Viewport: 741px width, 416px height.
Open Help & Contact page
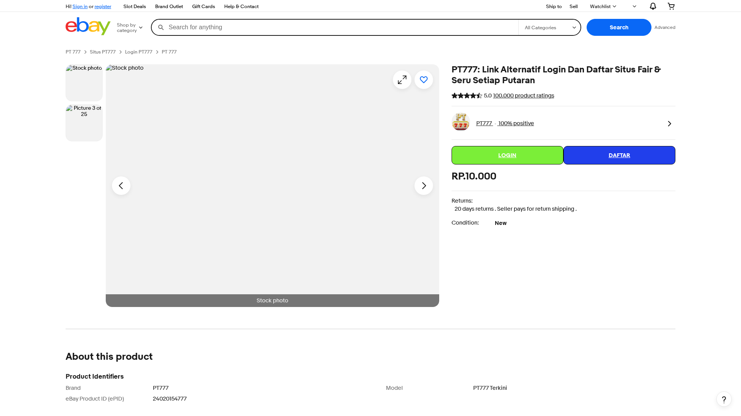pos(241,7)
